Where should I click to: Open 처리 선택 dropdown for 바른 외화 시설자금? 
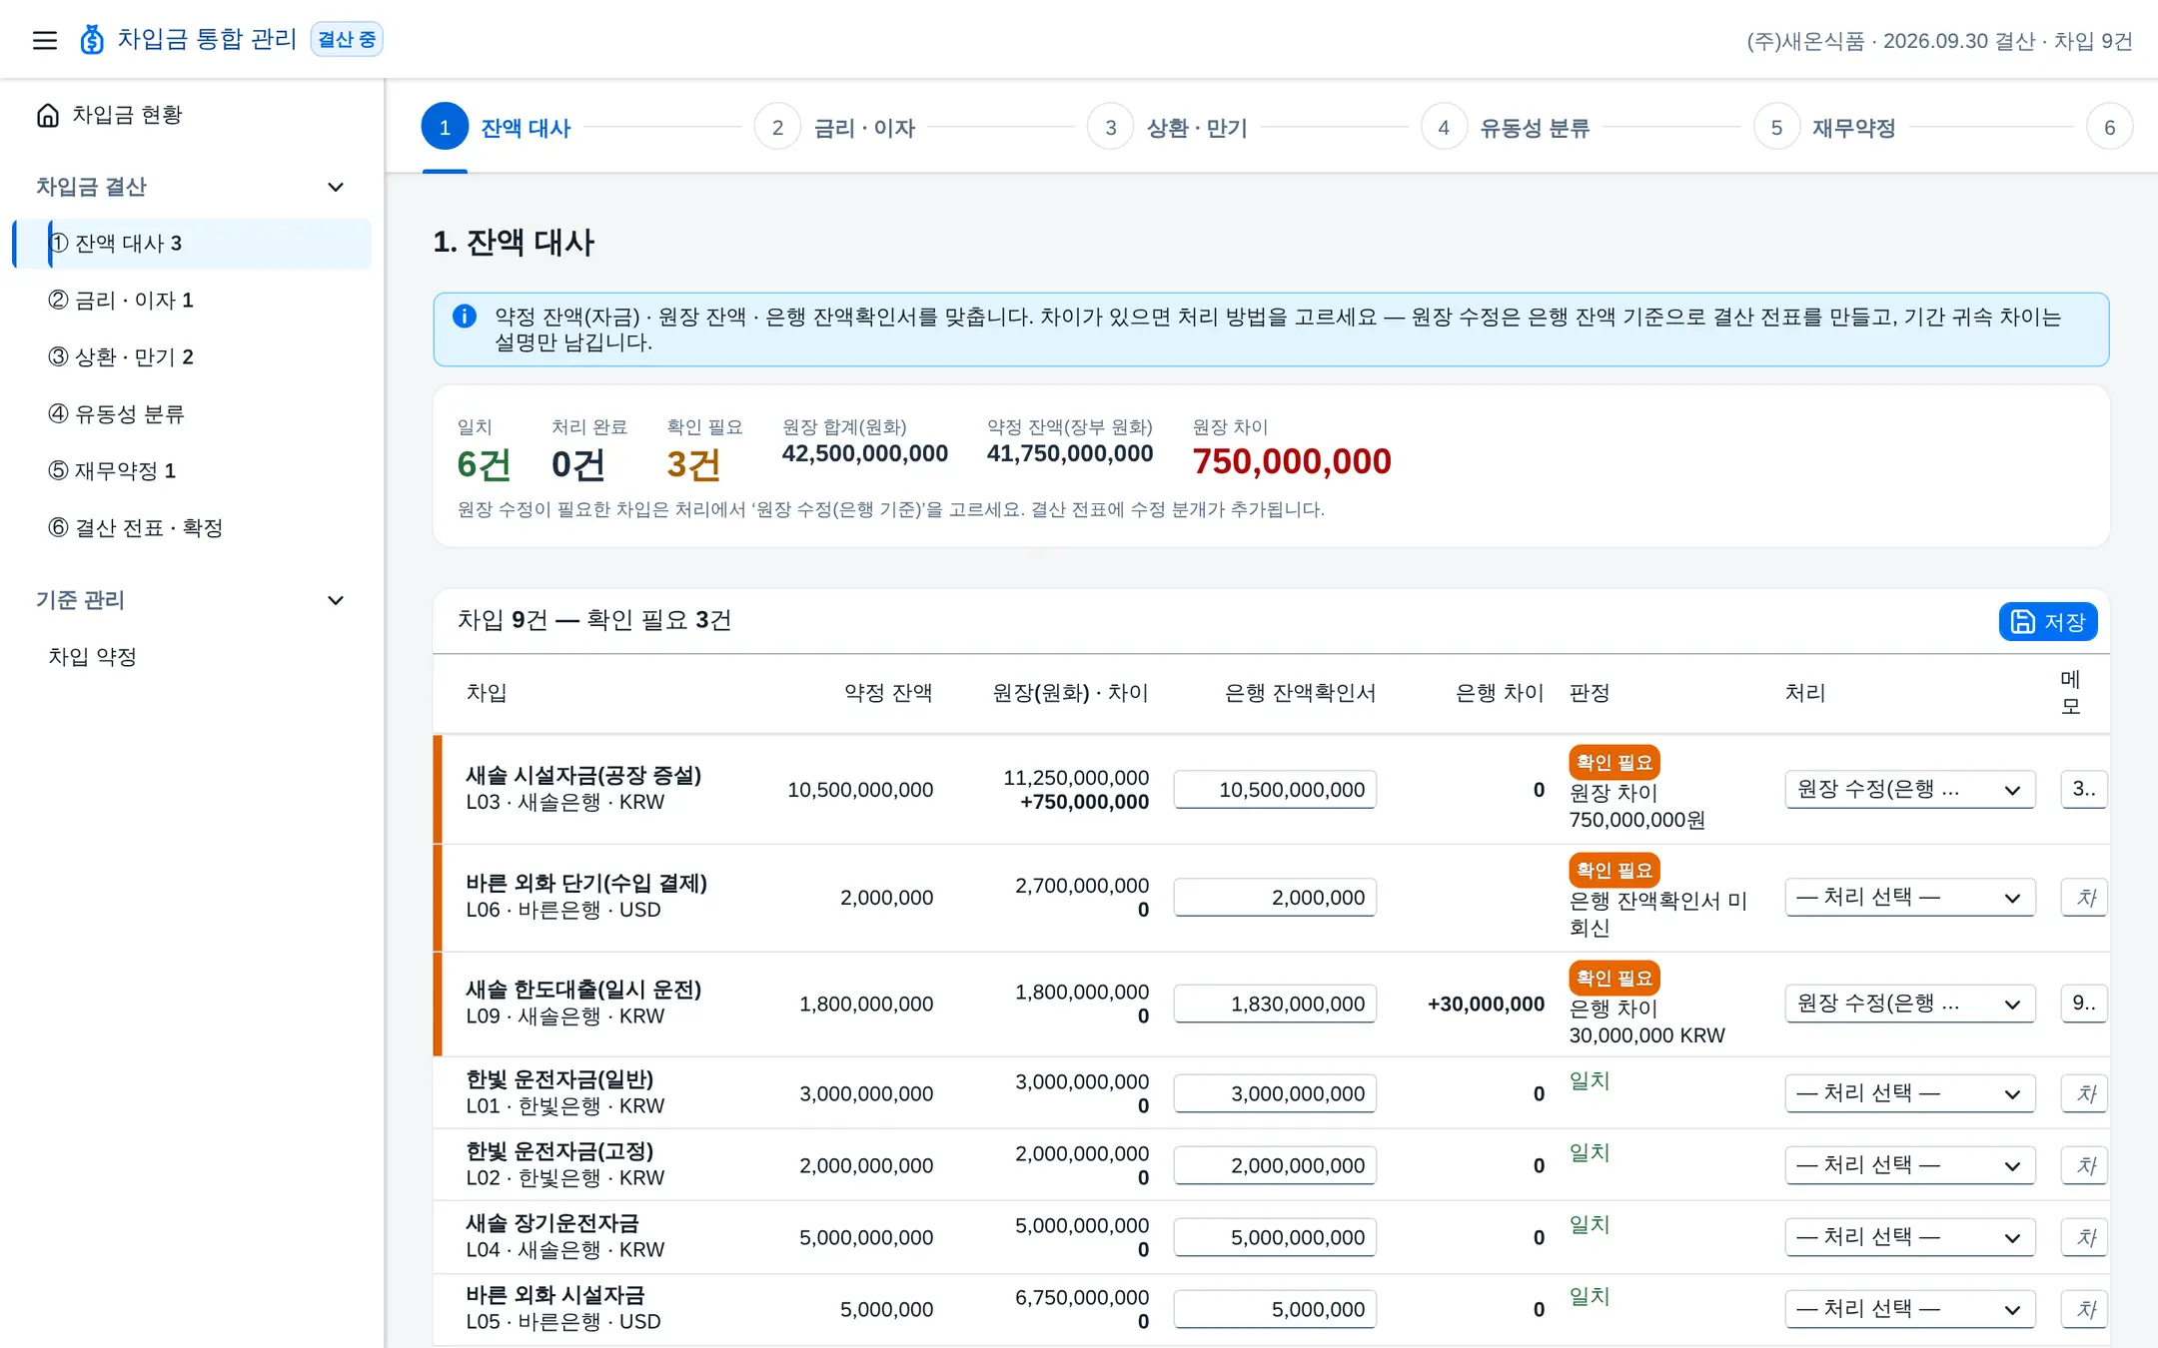pyautogui.click(x=1910, y=1309)
